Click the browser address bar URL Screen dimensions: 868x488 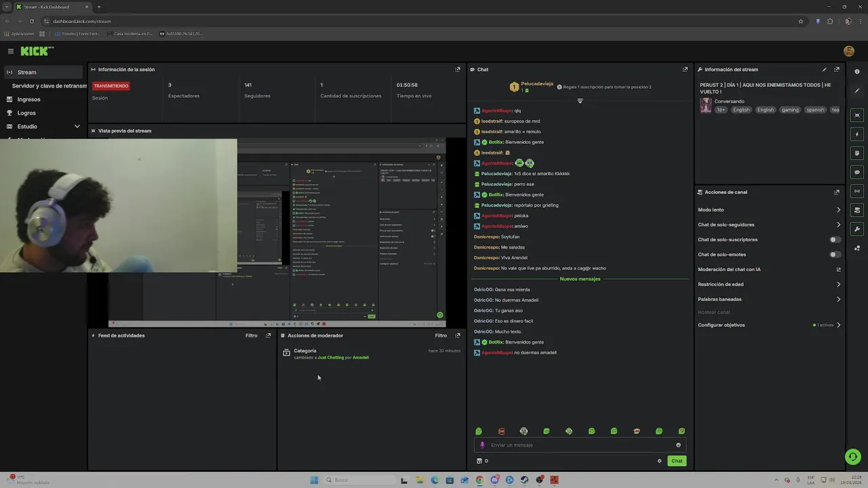pos(81,21)
